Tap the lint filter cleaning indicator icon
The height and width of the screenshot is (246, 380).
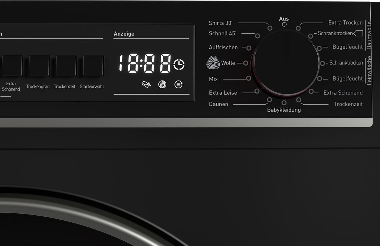pos(162,84)
